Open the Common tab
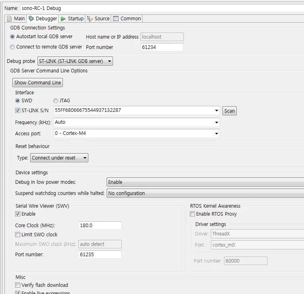The width and height of the screenshot is (304, 294). point(127,19)
